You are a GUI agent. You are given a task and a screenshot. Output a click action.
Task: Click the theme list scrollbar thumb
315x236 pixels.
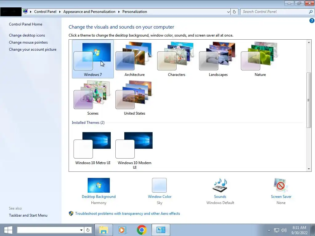tap(309, 100)
